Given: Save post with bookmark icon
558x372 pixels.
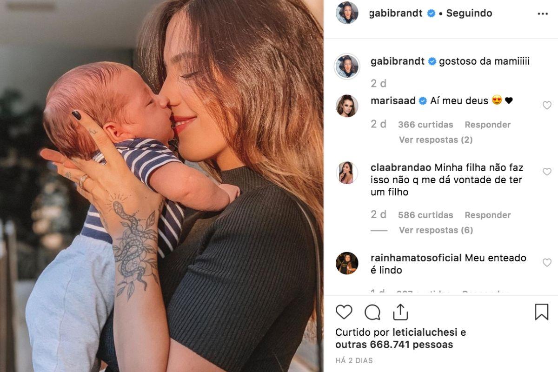Looking at the screenshot, I should tap(542, 312).
